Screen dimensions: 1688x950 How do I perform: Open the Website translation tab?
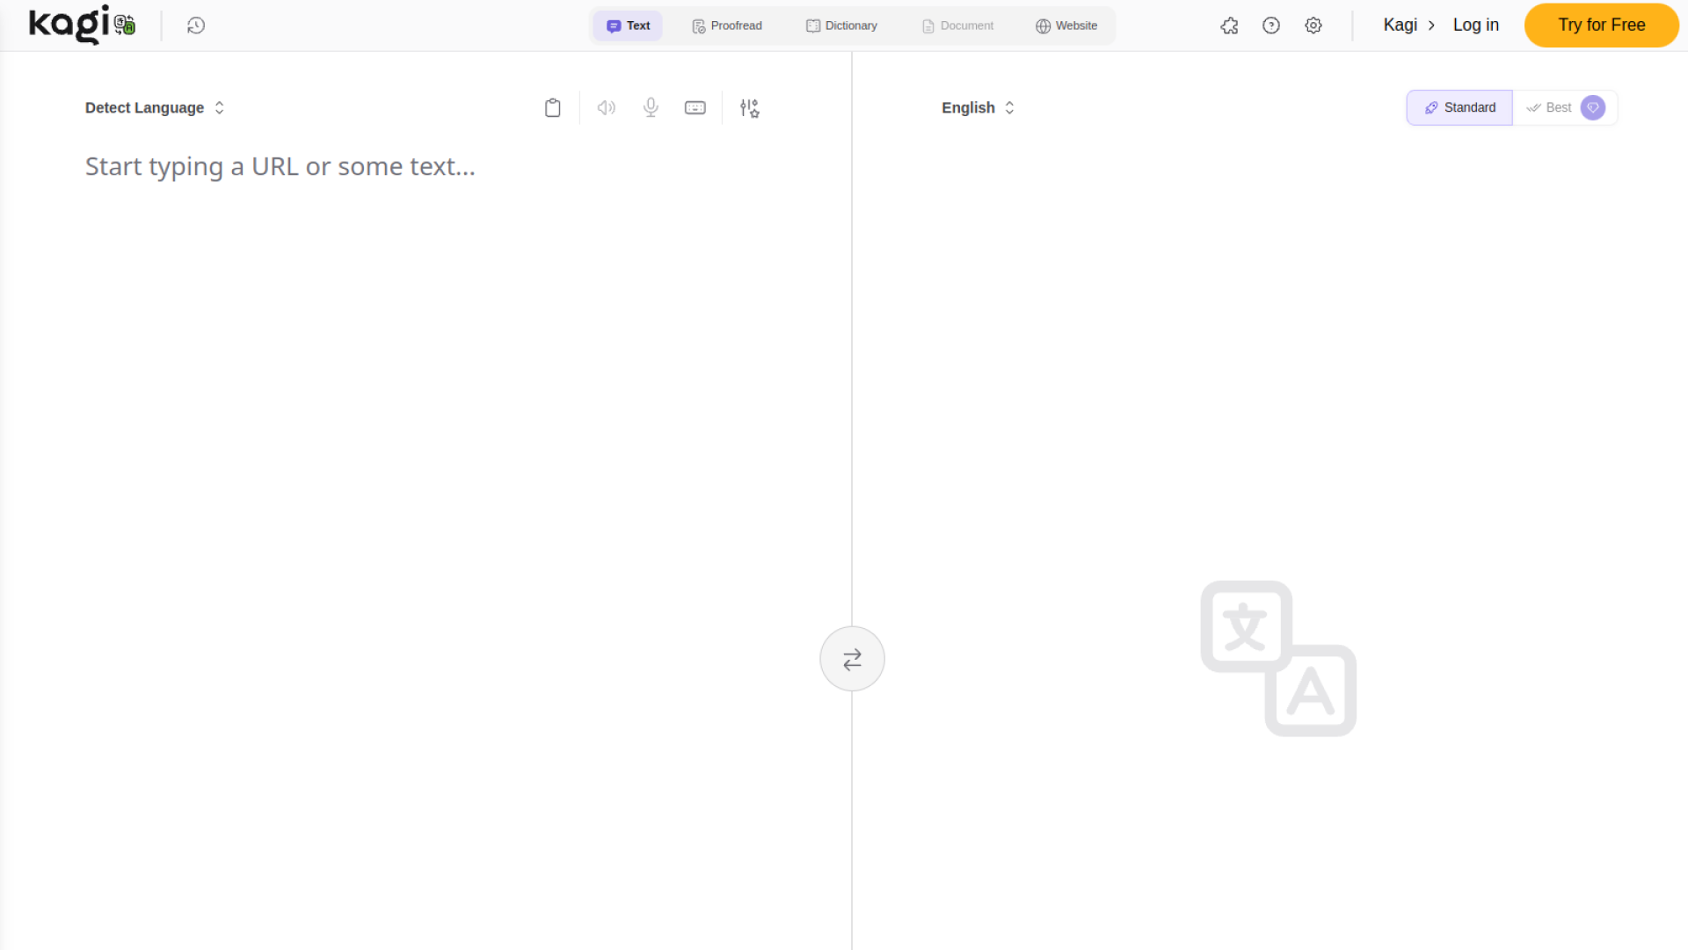click(x=1066, y=26)
